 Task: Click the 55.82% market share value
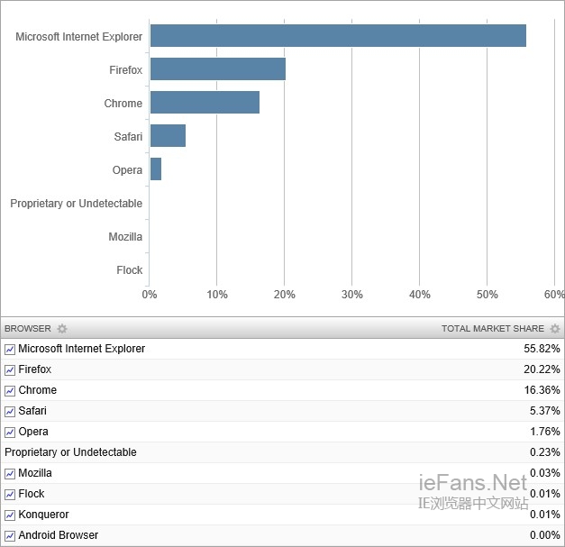click(542, 349)
